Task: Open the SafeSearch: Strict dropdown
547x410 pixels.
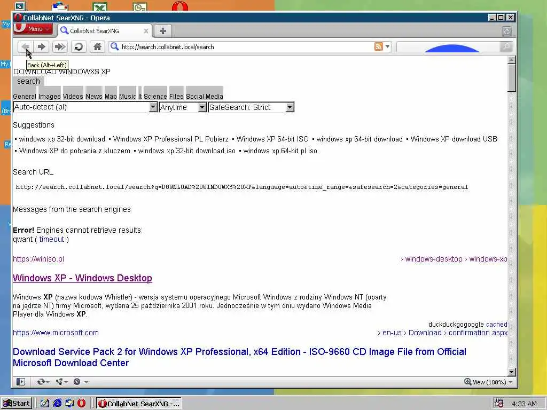Action: (251, 107)
